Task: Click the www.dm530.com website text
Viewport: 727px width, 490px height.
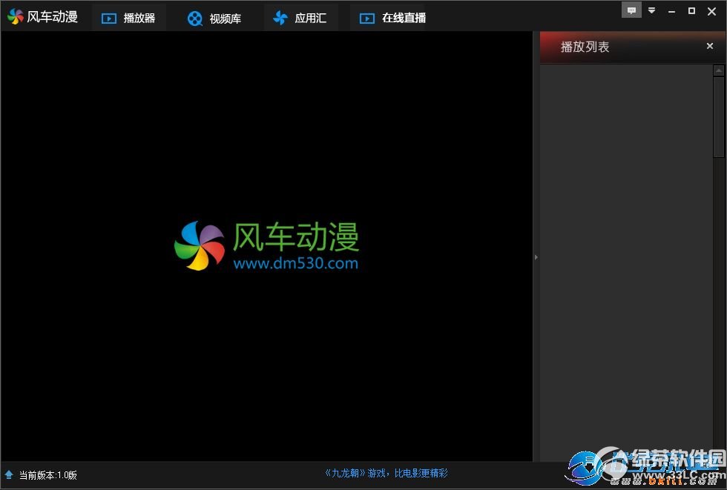Action: tap(296, 263)
